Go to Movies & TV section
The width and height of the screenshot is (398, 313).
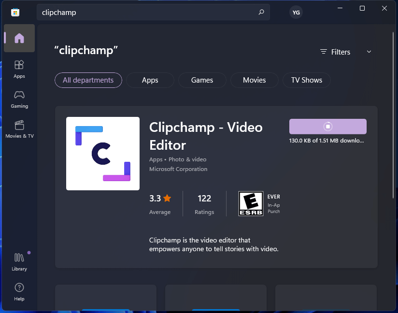[x=19, y=129]
